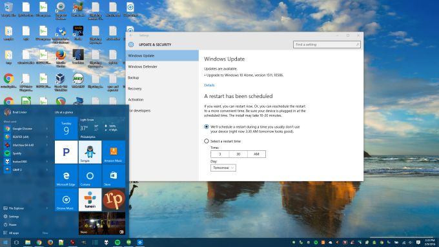Image resolution: width=439 pixels, height=247 pixels.
Task: Open File Explorer from the taskbar
Action: coord(28,242)
